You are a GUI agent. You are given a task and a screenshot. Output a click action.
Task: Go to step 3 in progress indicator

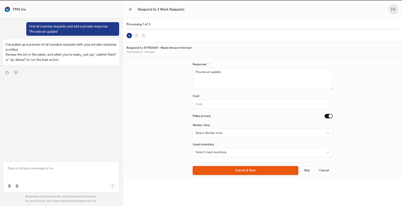click(x=143, y=36)
